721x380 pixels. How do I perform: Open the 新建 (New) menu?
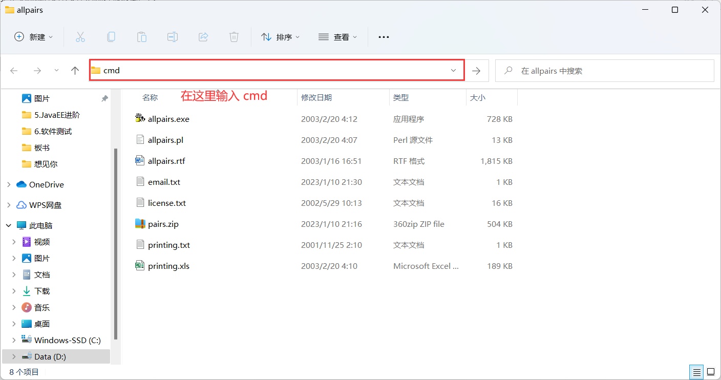[33, 37]
